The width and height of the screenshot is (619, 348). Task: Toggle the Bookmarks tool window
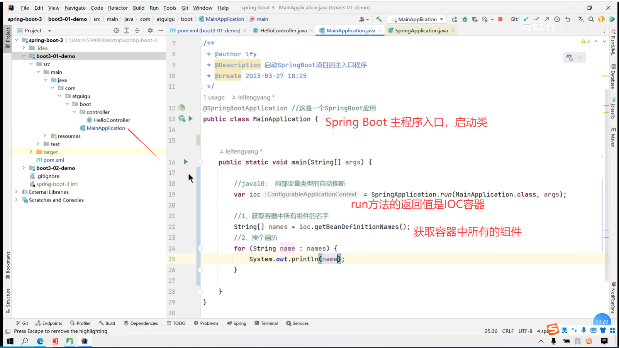tap(8, 265)
